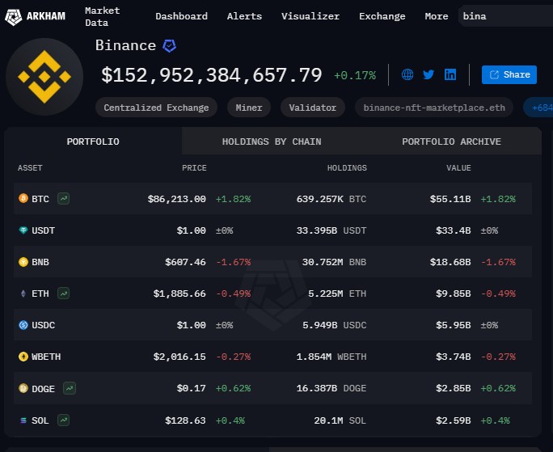Click BTC price $86,213.00
The width and height of the screenshot is (553, 452).
coord(177,199)
